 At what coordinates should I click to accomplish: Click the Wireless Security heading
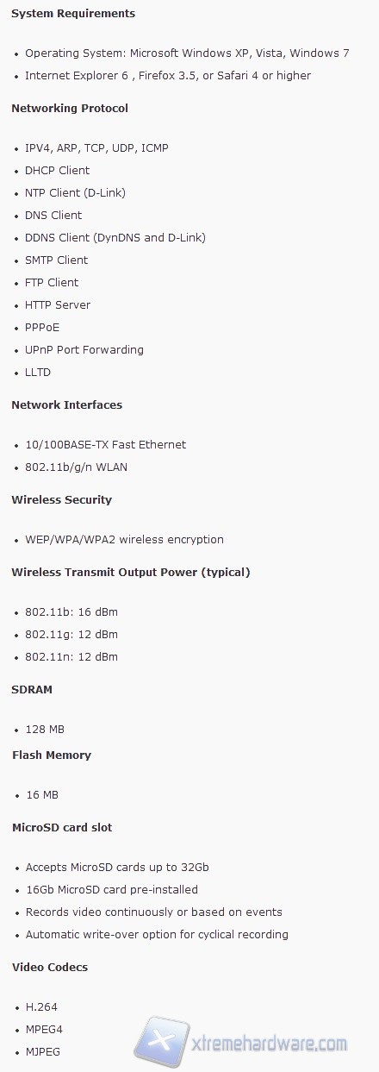coord(62,500)
